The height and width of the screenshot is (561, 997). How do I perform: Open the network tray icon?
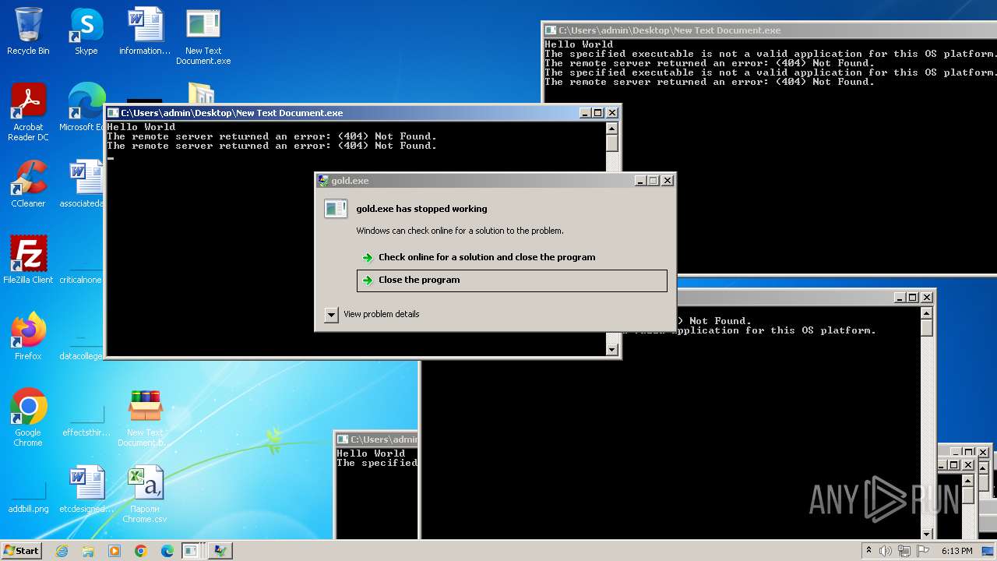(x=904, y=551)
